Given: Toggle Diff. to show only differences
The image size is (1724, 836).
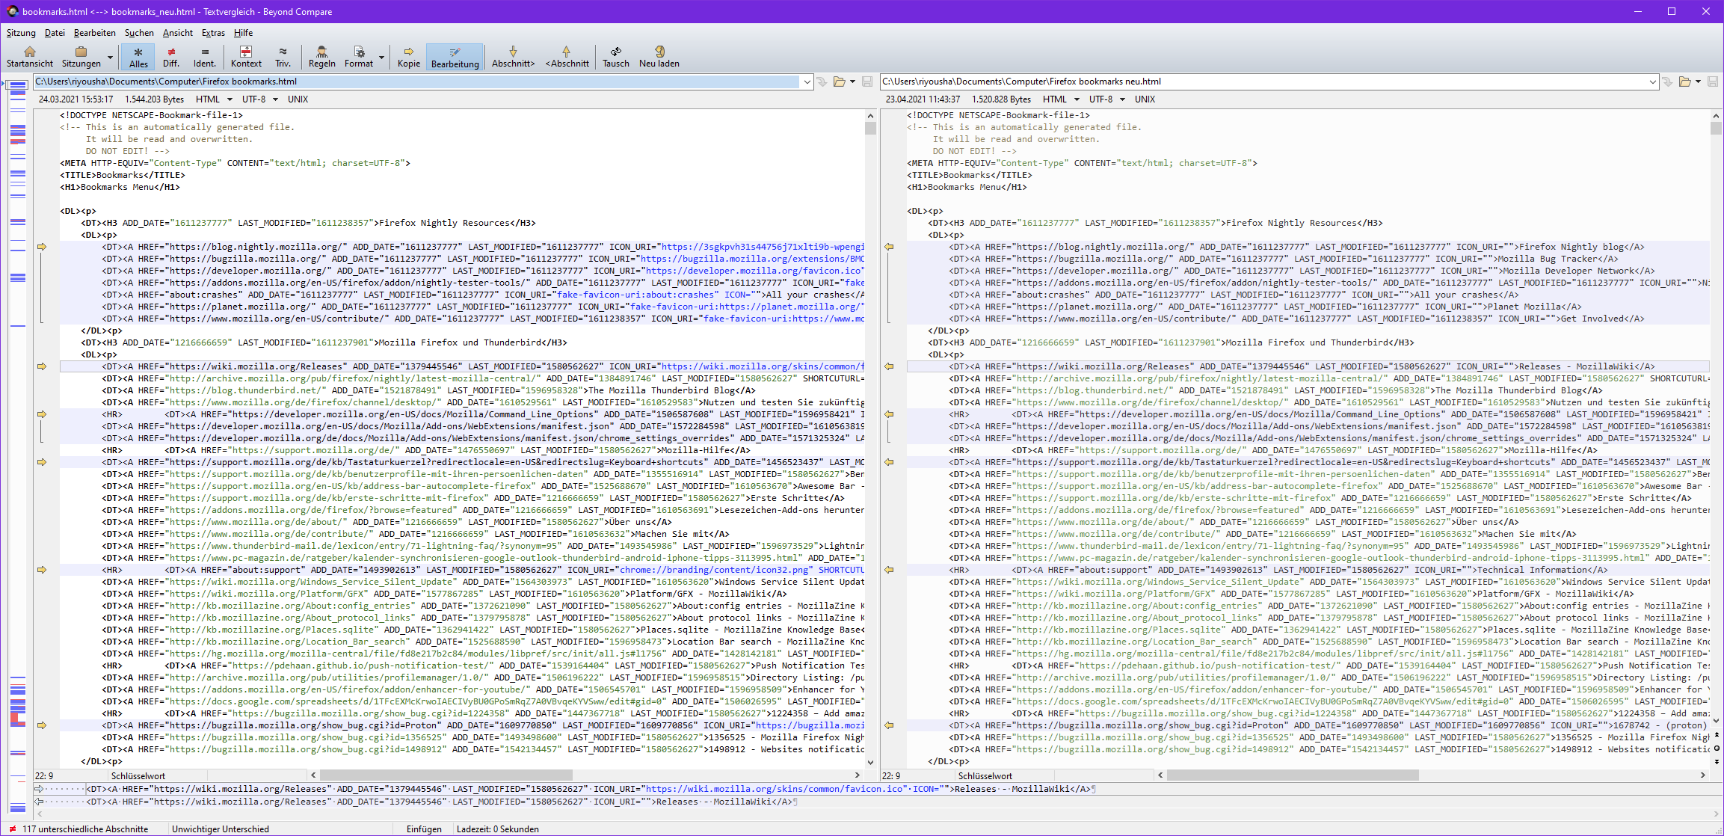Looking at the screenshot, I should 171,56.
